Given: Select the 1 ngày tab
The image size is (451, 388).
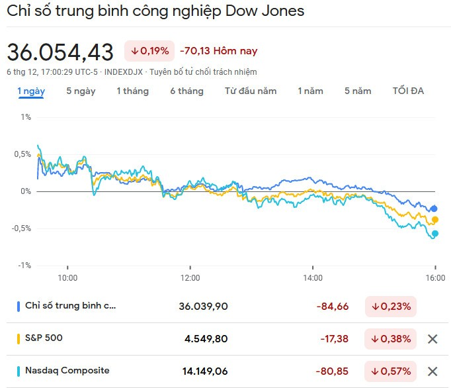Looking at the screenshot, I should point(30,91).
